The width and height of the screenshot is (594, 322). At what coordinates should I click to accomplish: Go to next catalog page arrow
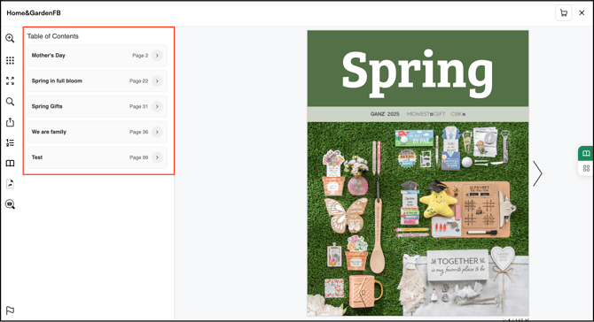(x=537, y=173)
